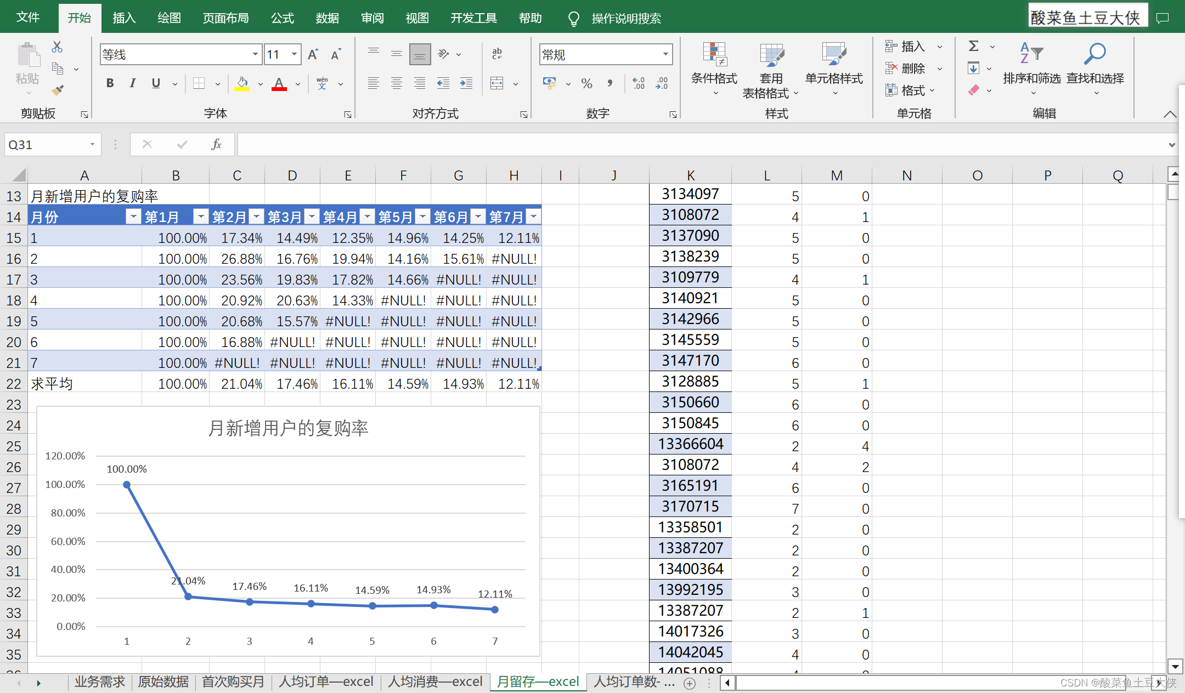Click the insert function fx icon
The height and width of the screenshot is (693, 1185).
coord(216,144)
